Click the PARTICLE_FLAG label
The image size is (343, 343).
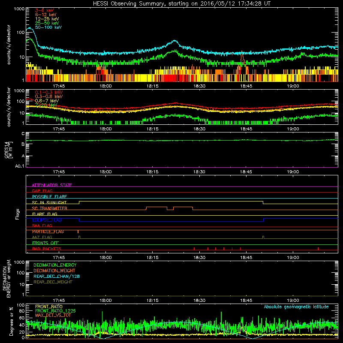(x=48, y=232)
